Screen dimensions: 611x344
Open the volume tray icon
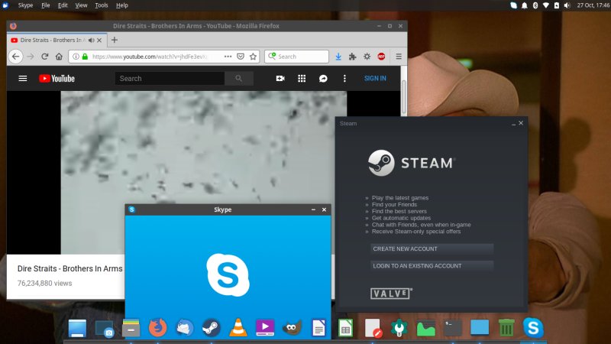coord(567,5)
